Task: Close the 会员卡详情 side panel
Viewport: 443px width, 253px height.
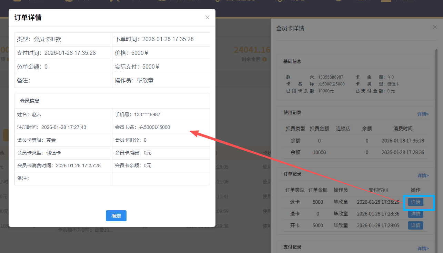Action: (435, 27)
